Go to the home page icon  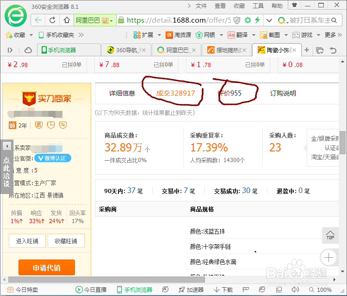click(67, 20)
